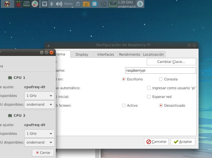This screenshot has width=212, height=158.
Task: Open the orange file manager icon
Action: [86, 4]
